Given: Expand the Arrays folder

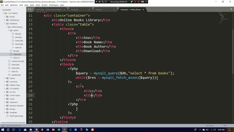Looking at the screenshot, I should (x=5, y=17).
